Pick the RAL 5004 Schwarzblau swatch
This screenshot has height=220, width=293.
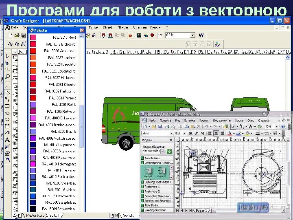pos(33,209)
